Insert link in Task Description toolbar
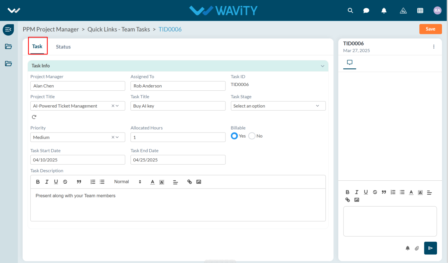448x263 pixels. click(190, 182)
